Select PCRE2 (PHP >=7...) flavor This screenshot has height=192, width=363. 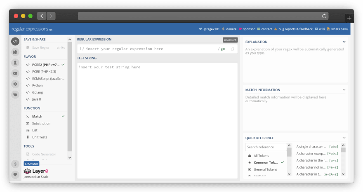[45, 65]
